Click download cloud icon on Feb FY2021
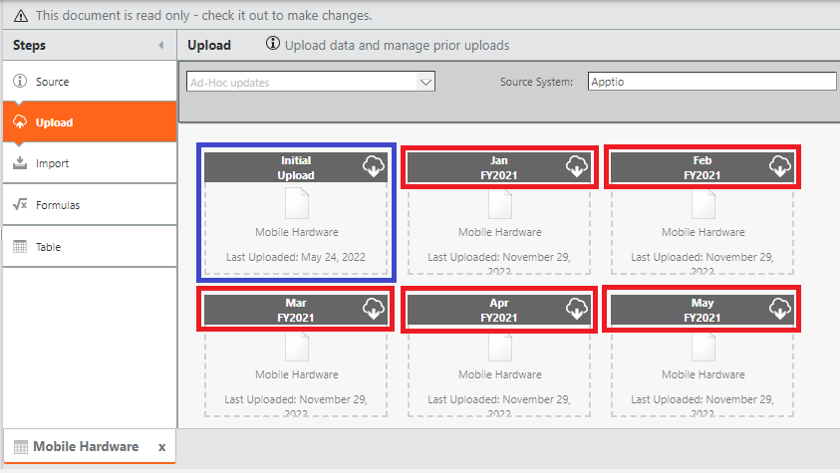 pos(780,166)
